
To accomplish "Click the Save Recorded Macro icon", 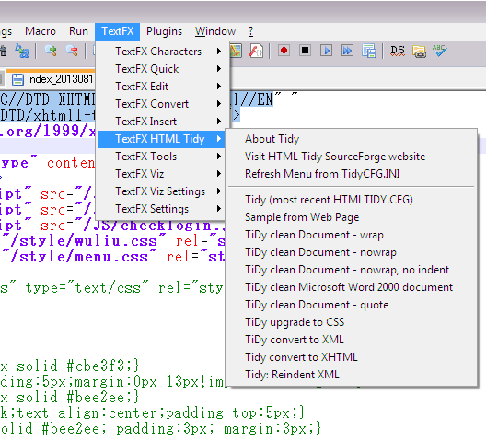I will click(368, 51).
